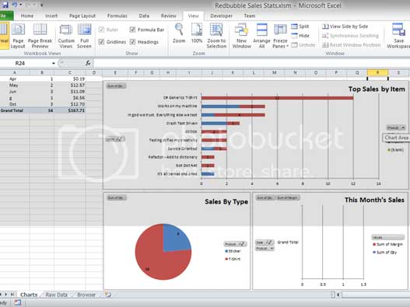Open the Zoom dialog magnifier icon

click(179, 30)
